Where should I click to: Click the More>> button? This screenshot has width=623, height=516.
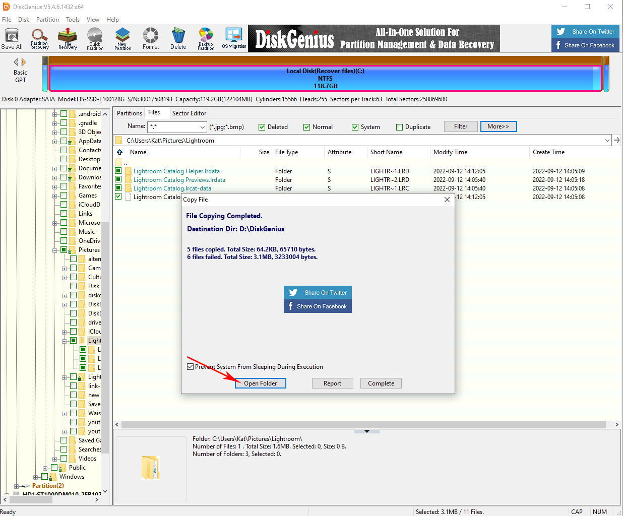[x=499, y=126]
